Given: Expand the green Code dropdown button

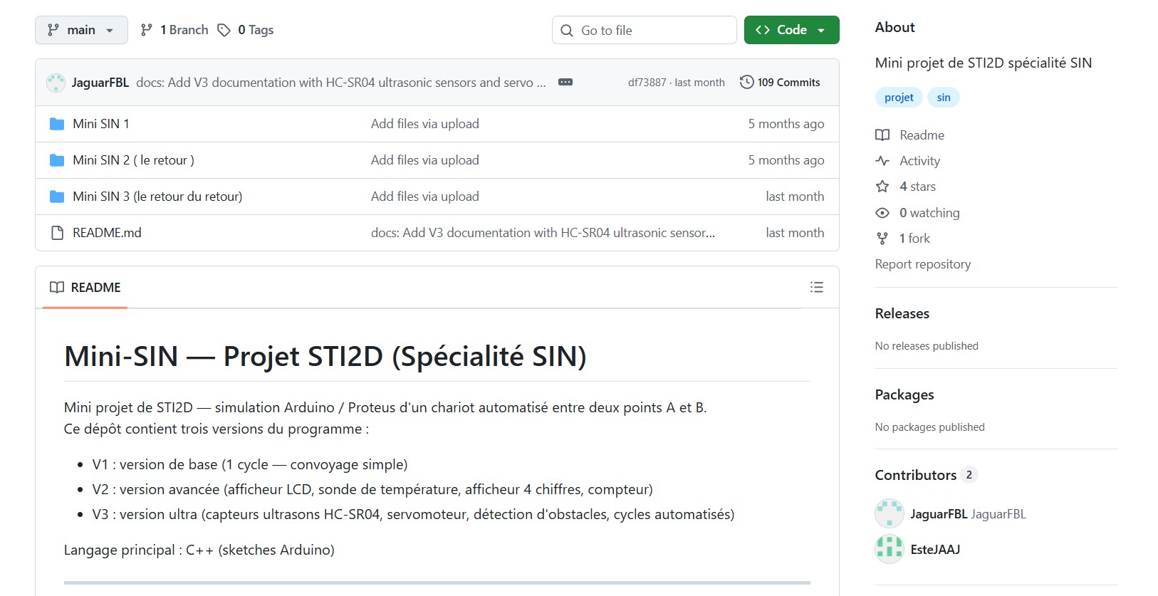Looking at the screenshot, I should (791, 30).
